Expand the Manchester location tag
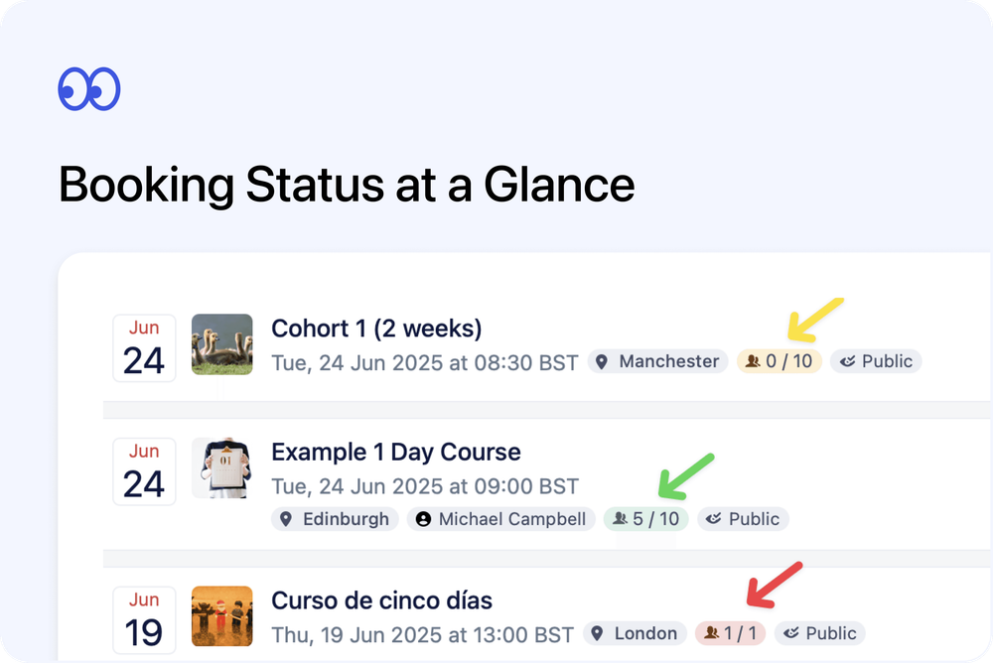The image size is (993, 663). point(657,361)
